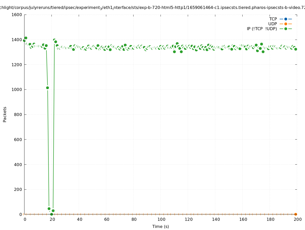Click the 600 y-axis tick label
The image size is (305, 230).
tap(18, 140)
